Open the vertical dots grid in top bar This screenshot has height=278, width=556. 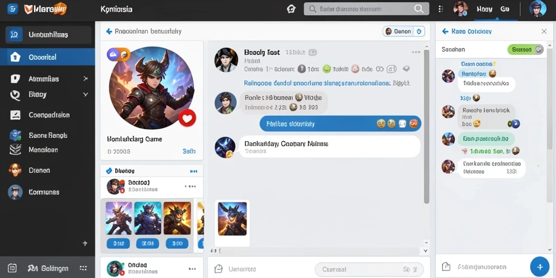441,9
